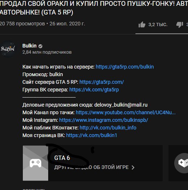The height and width of the screenshot is (190, 188).
Task: Click the GTA 6 game title
Action: pos(62,158)
